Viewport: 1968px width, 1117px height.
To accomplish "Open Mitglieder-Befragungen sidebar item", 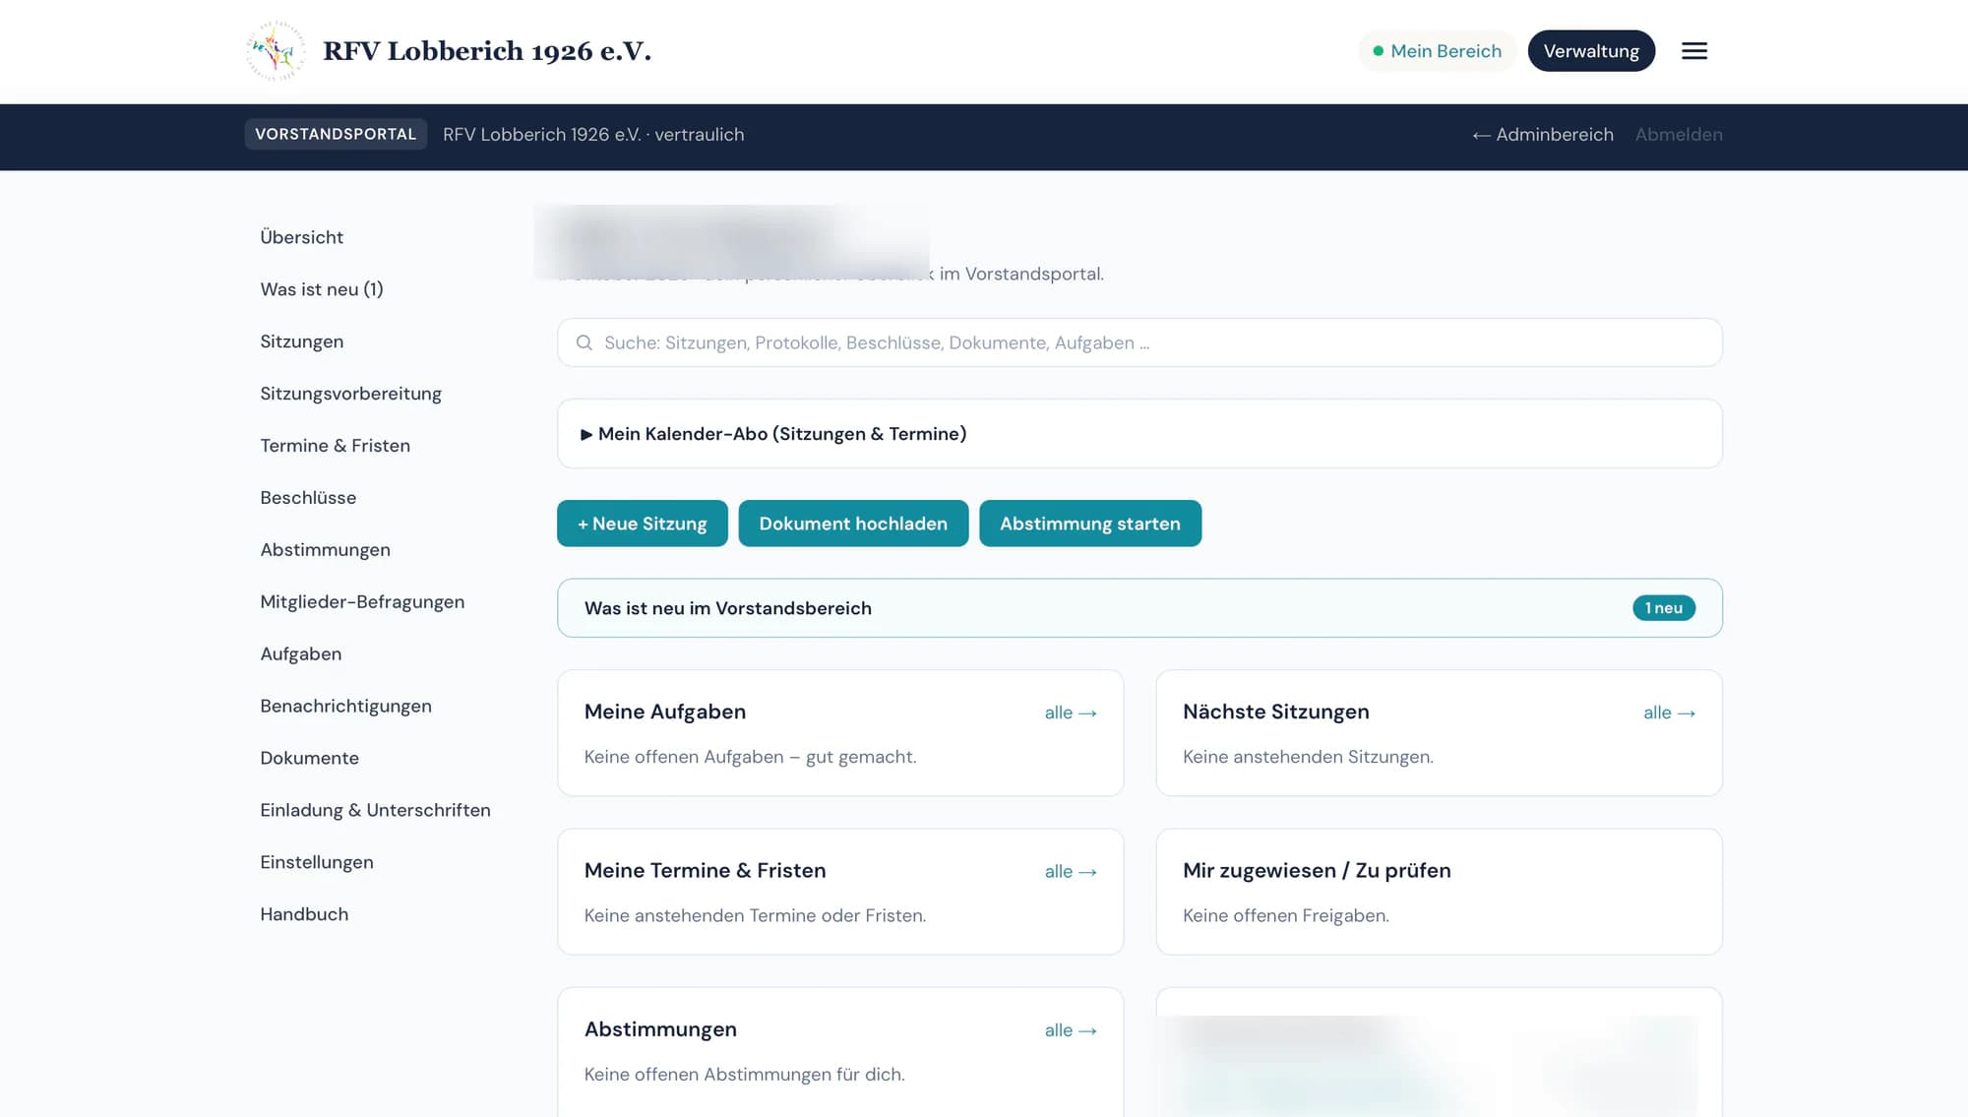I will tap(362, 602).
